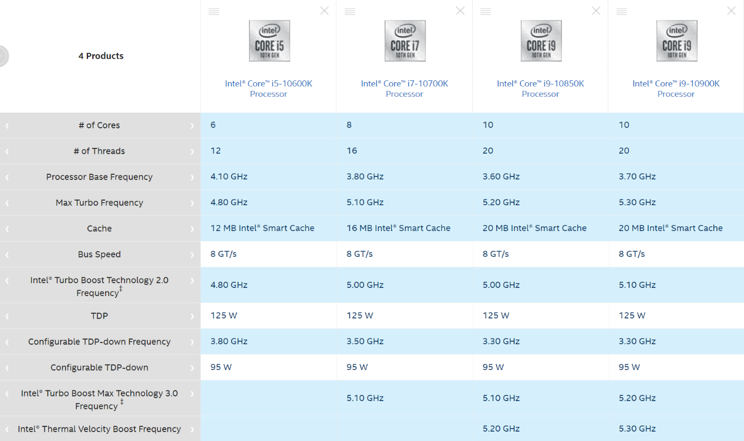Select Intel Turbo Boost Technology 2.0 Frequency label
This screenshot has width=744, height=441.
[99, 286]
